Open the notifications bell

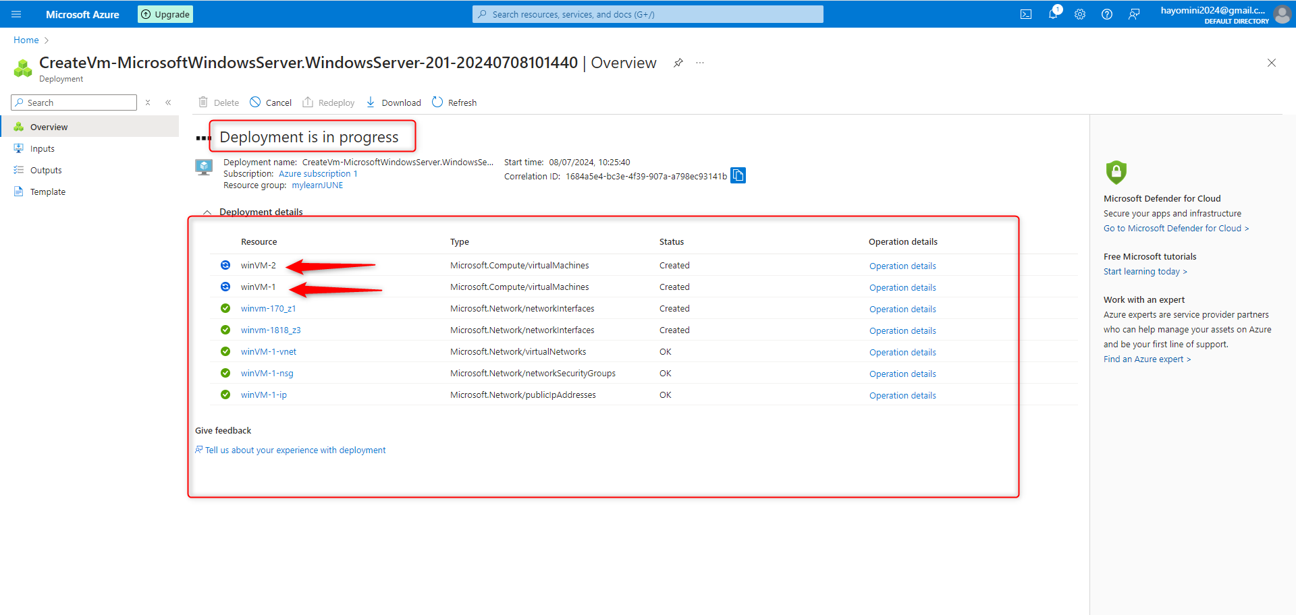pos(1053,14)
